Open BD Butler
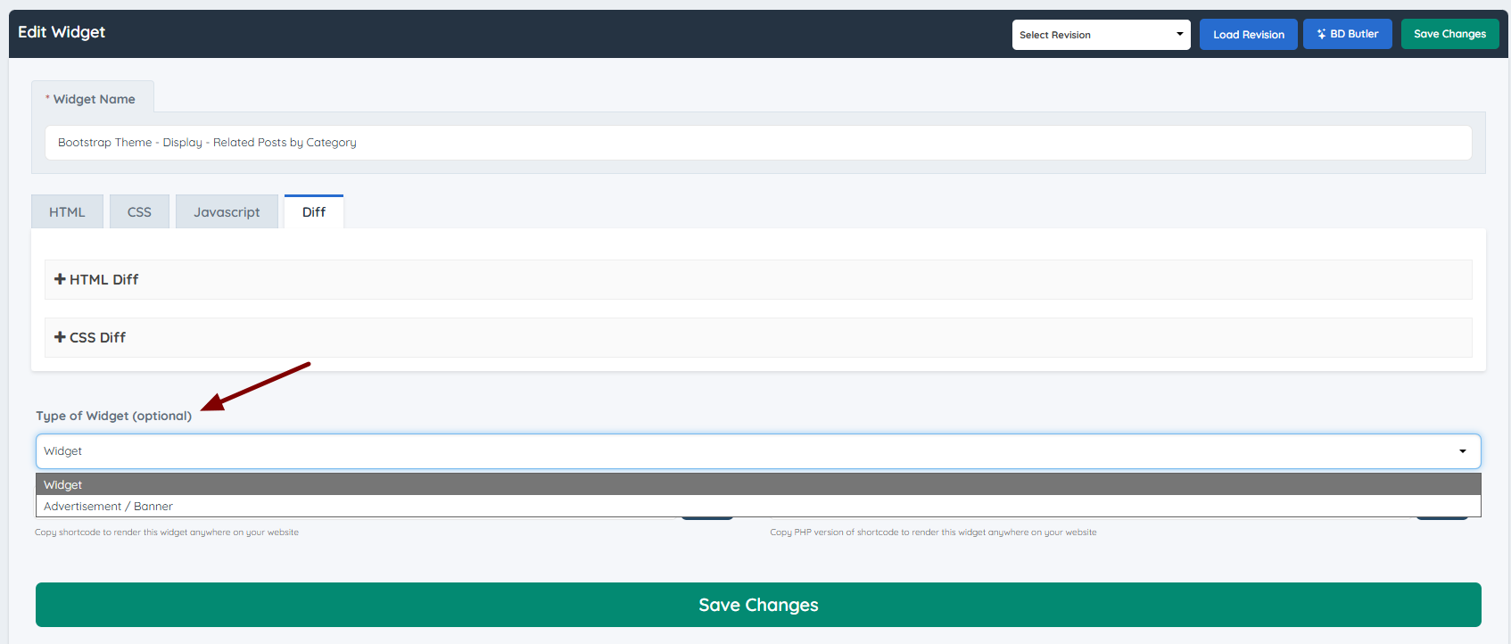 [x=1347, y=34]
